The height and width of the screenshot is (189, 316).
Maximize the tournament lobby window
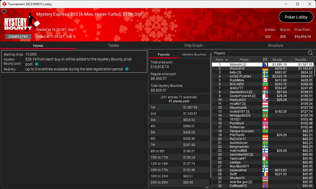pyautogui.click(x=297, y=4)
